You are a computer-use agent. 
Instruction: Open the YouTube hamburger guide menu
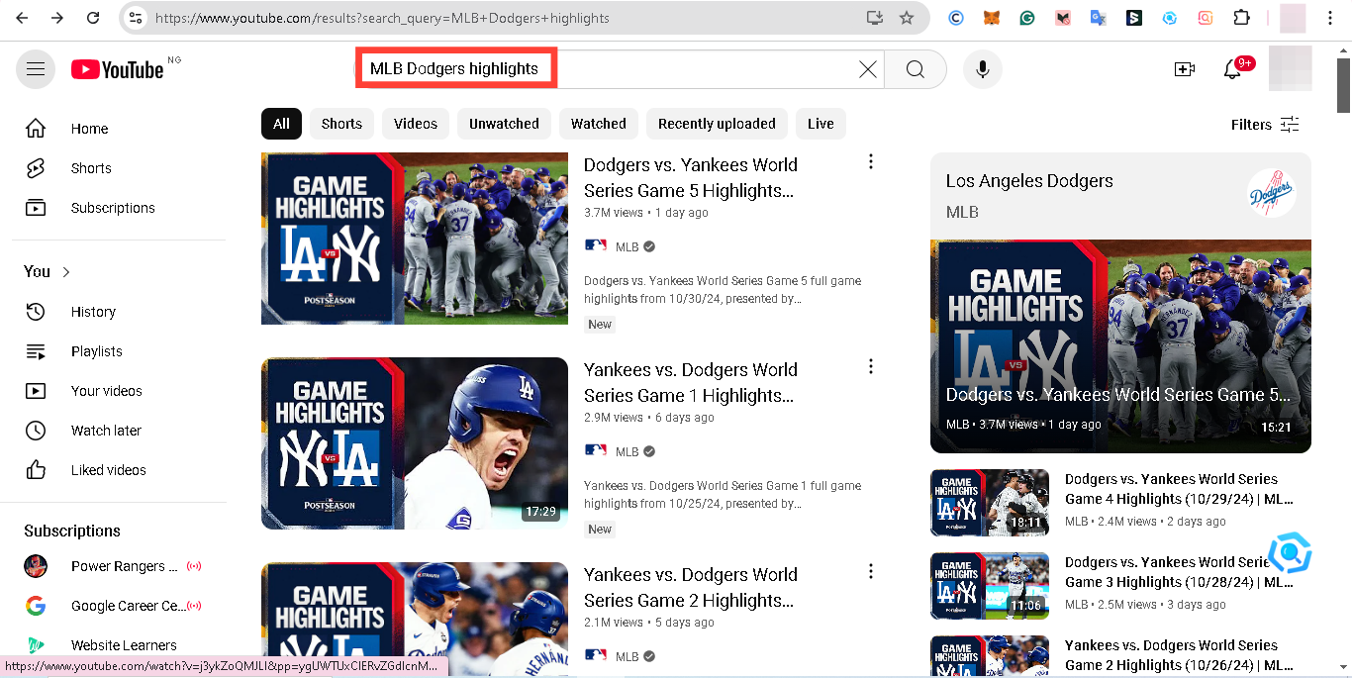tap(36, 69)
